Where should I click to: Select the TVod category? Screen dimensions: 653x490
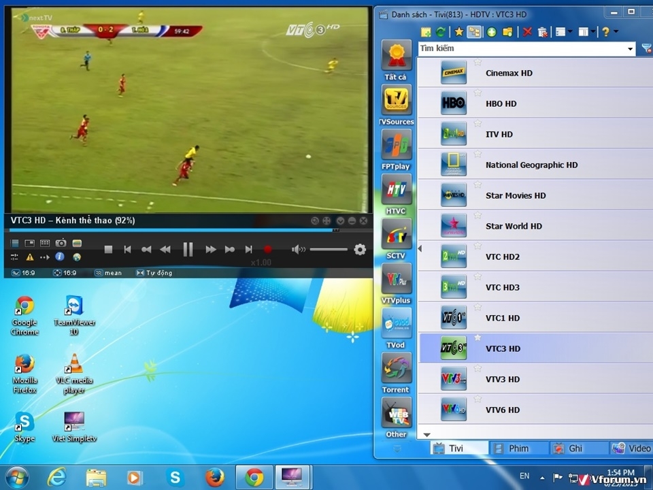click(x=396, y=328)
